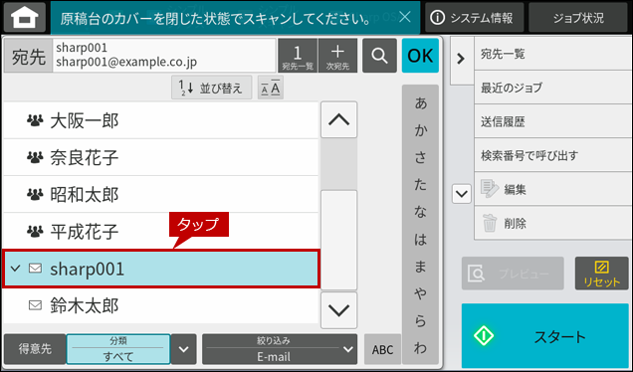
Task: Click the address list scrollbar thumb
Action: point(338,240)
